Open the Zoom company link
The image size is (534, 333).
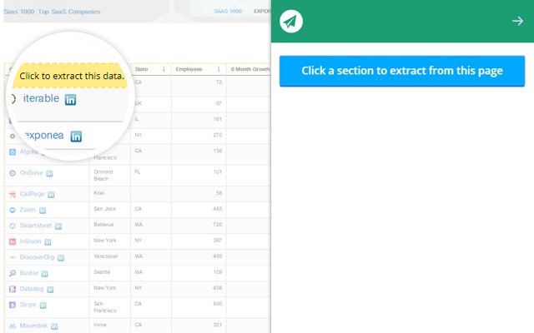coord(28,209)
